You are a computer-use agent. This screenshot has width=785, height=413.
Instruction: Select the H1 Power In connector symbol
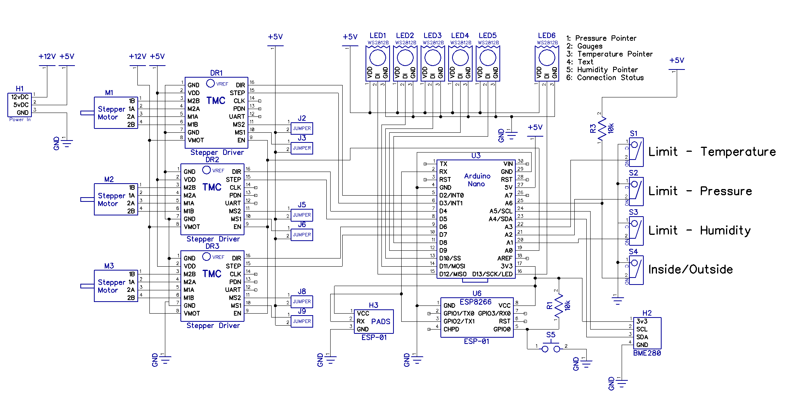(x=19, y=105)
